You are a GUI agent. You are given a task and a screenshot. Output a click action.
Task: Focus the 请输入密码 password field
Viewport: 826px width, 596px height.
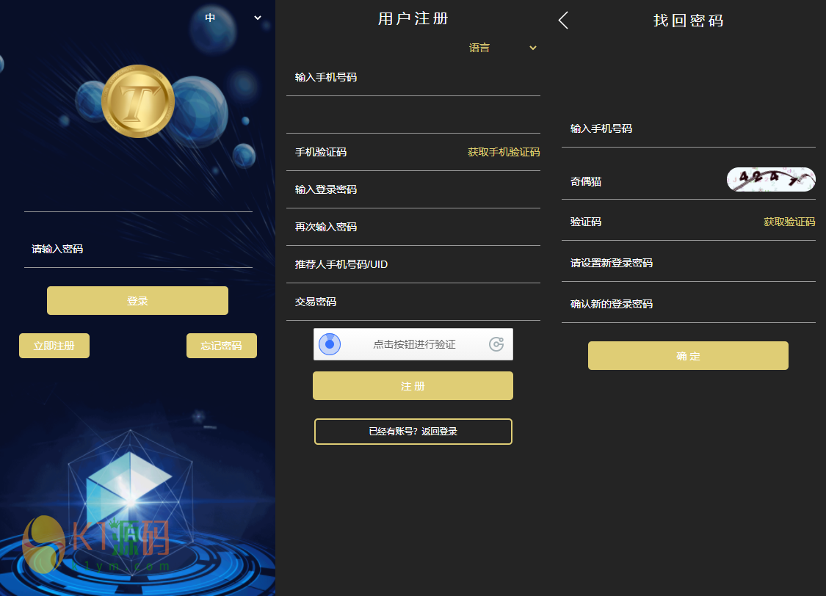[138, 249]
